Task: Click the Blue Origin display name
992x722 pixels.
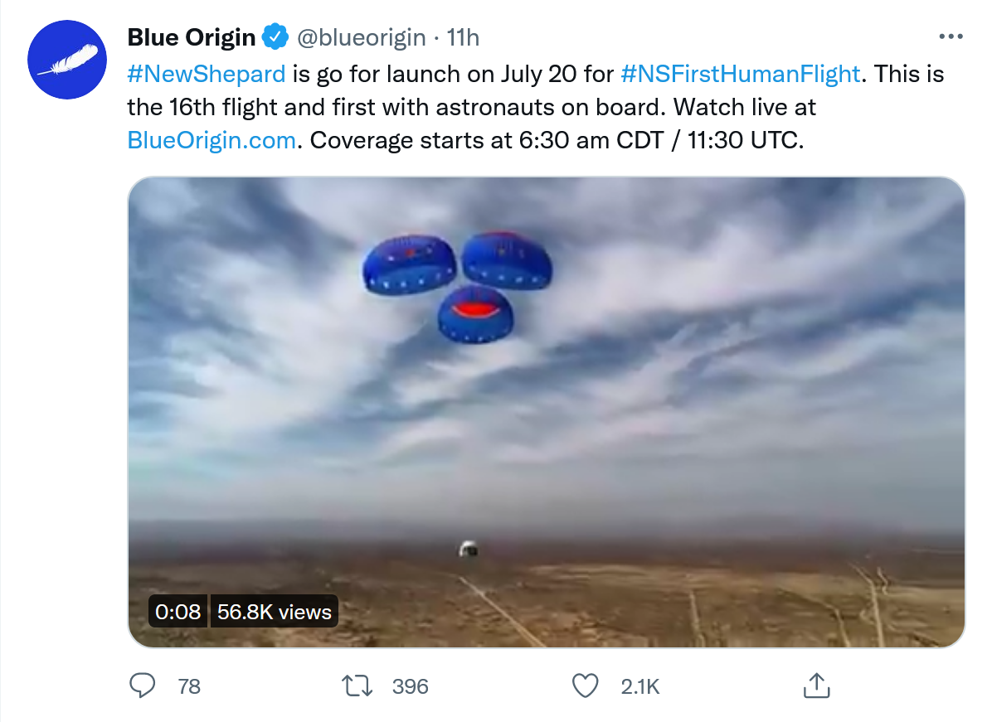Action: pyautogui.click(x=192, y=37)
